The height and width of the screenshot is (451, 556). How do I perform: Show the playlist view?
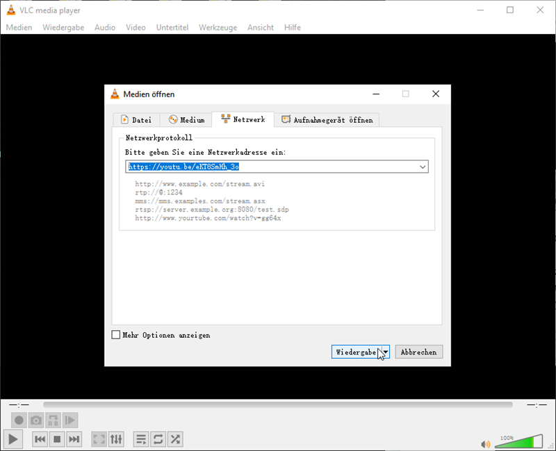pyautogui.click(x=141, y=439)
